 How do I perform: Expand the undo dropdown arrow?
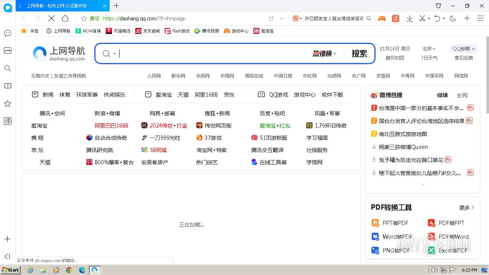click(444, 19)
